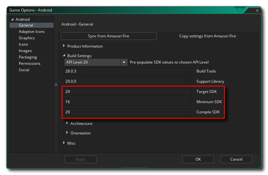The image size is (268, 175).
Task: Expand the Architecture section
Action: coord(67,123)
